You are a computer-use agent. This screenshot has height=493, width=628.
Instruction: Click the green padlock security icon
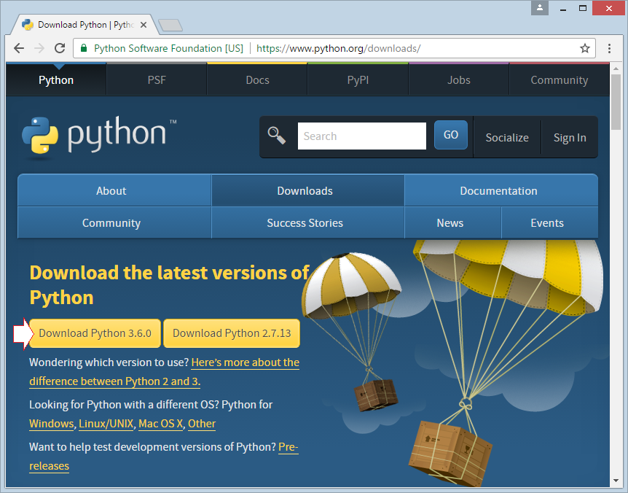tap(84, 49)
